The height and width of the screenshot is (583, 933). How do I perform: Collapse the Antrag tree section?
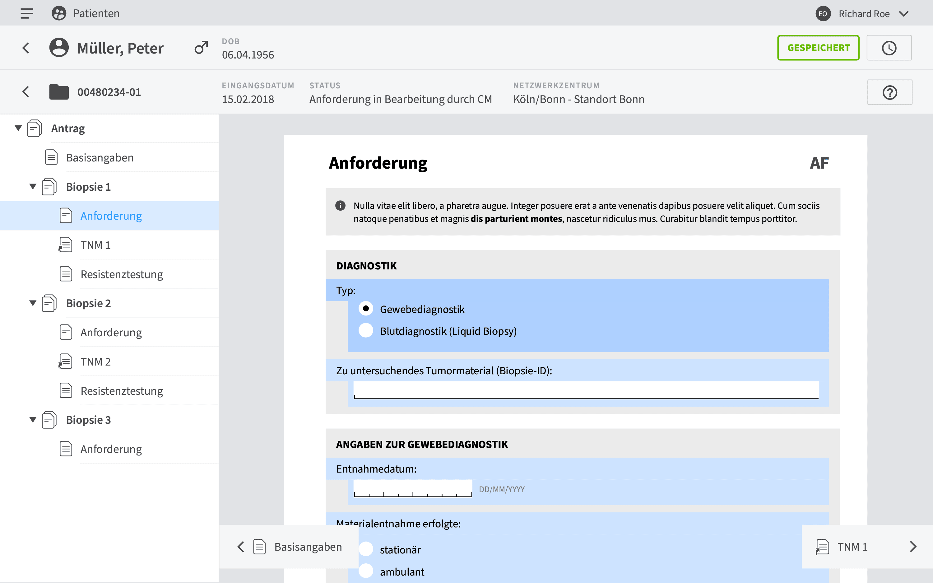pos(17,128)
